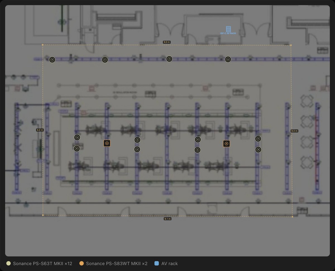The height and width of the screenshot is (271, 335).
Task: Select lower speaker of second middle pair from left
Action: 137,149
